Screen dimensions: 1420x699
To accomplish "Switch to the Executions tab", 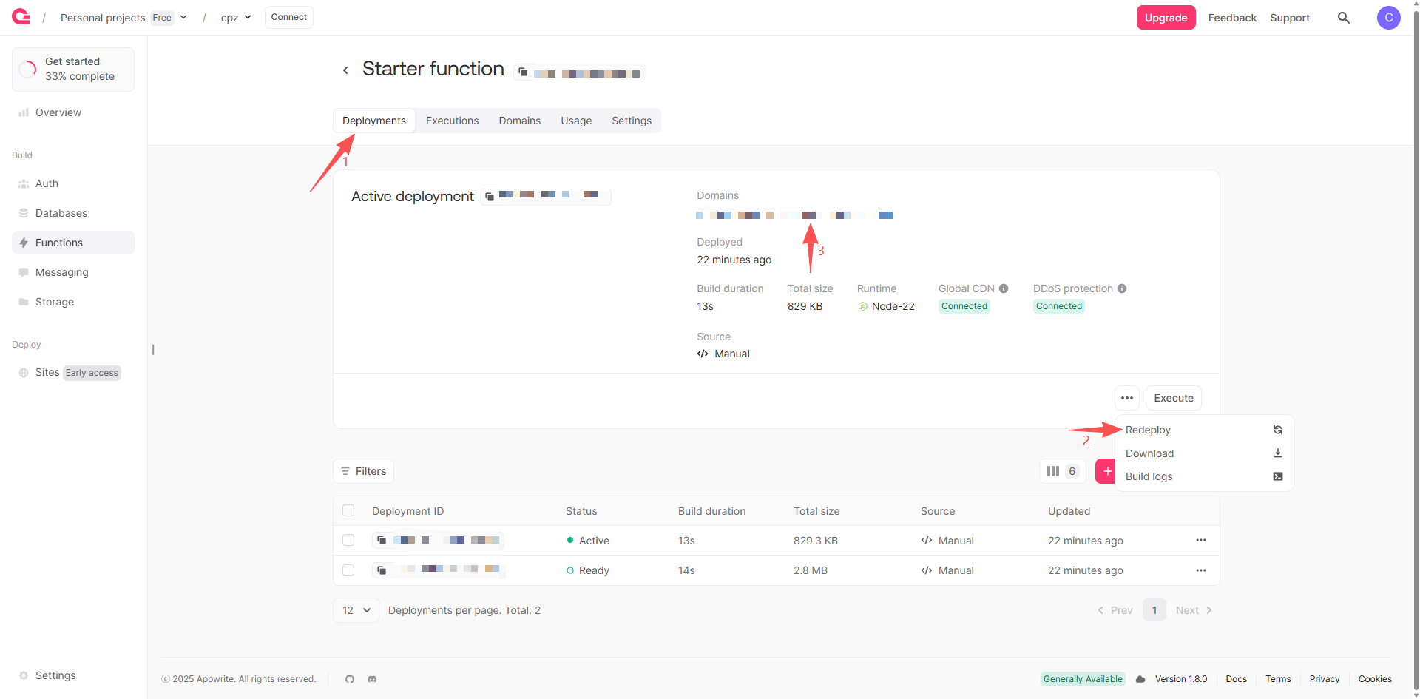I will 452,121.
